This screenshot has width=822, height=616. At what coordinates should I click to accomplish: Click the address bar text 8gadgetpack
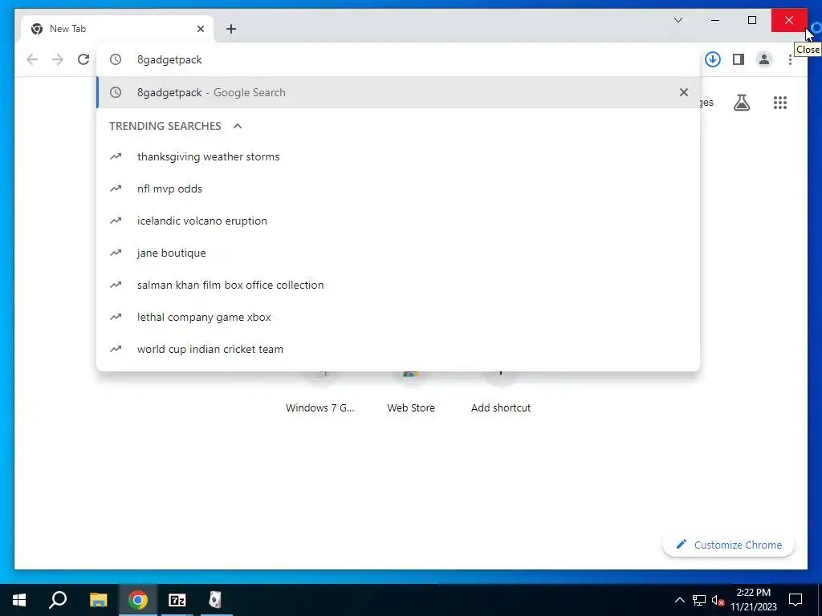[x=169, y=59]
